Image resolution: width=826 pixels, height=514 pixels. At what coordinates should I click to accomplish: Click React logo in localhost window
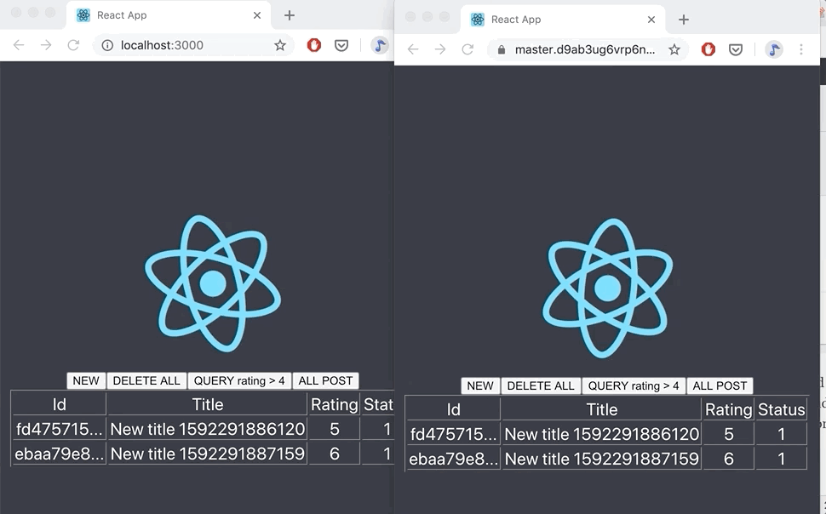click(x=213, y=283)
